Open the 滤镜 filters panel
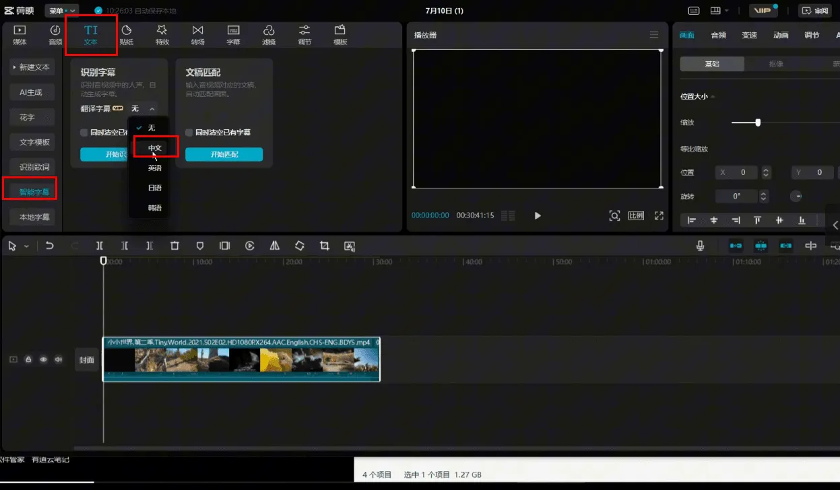 pyautogui.click(x=269, y=35)
